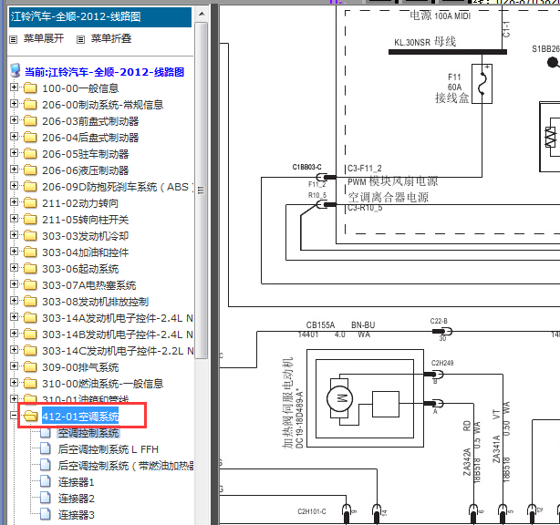Open the 连接器2 page
Image resolution: width=560 pixels, height=525 pixels.
[x=76, y=499]
